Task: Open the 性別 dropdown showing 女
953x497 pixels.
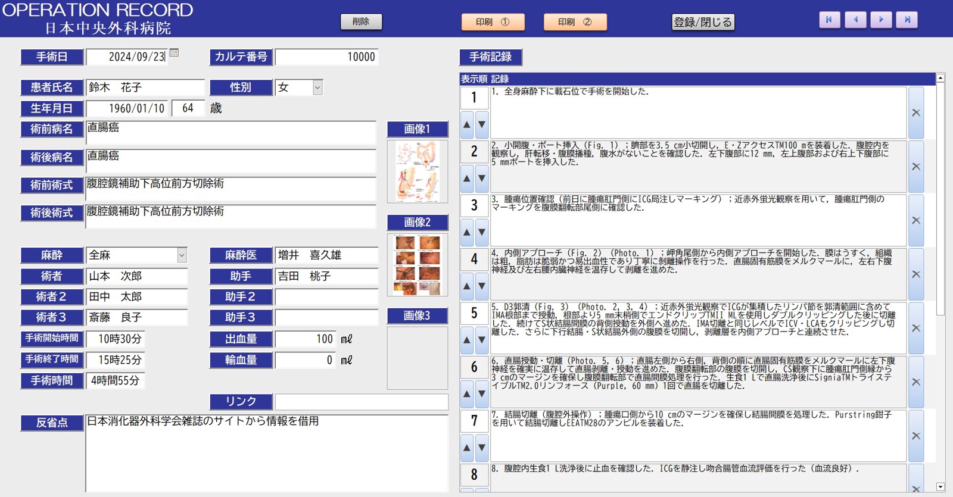Action: click(317, 87)
